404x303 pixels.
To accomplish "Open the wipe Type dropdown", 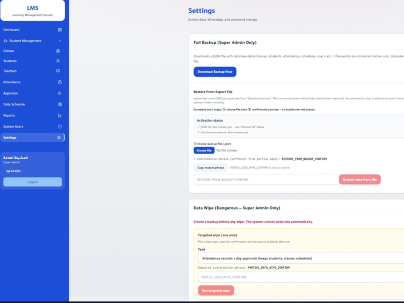I will [301, 258].
